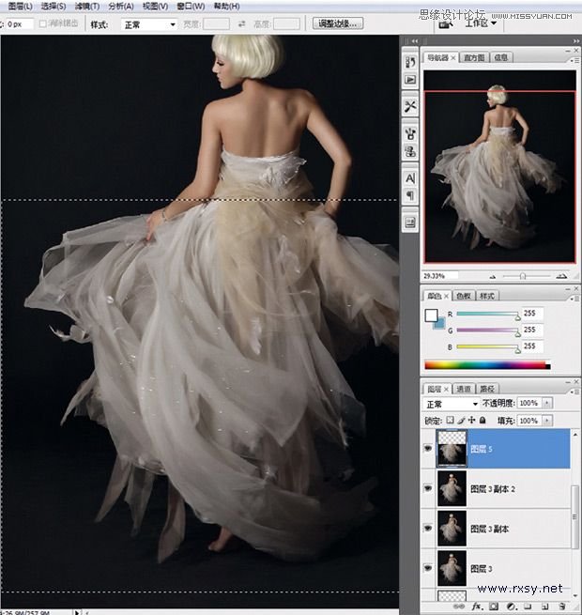
Task: Add a layer mask
Action: [494, 607]
